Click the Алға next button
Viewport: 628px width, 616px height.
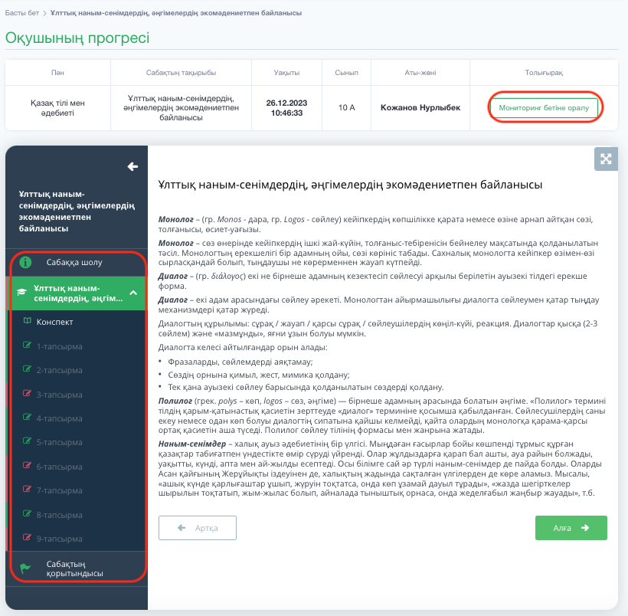click(x=571, y=528)
